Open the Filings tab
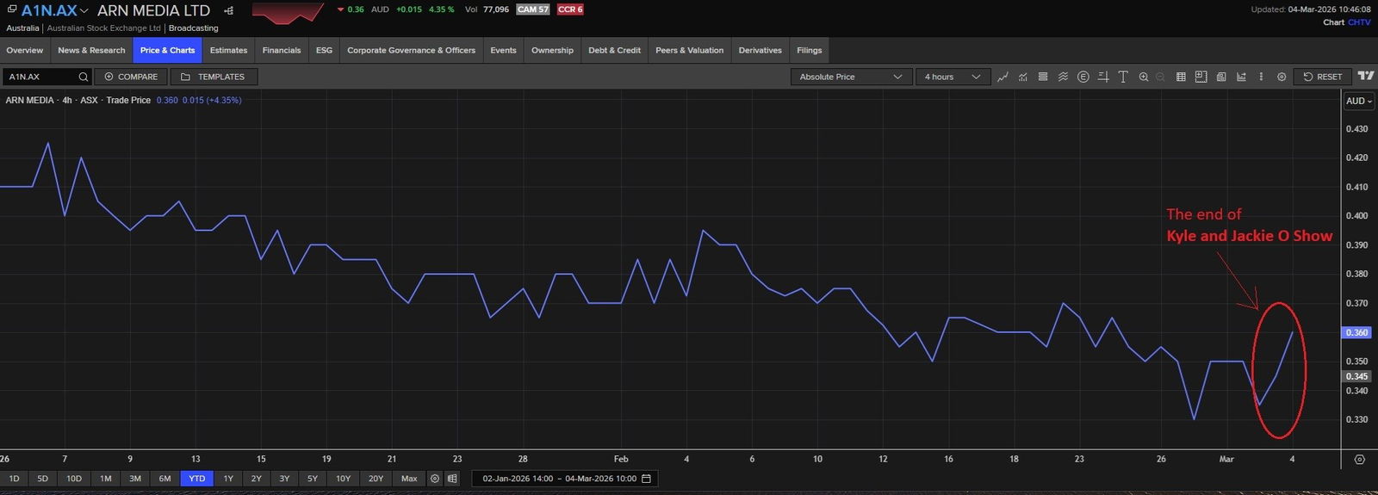 pyautogui.click(x=810, y=50)
